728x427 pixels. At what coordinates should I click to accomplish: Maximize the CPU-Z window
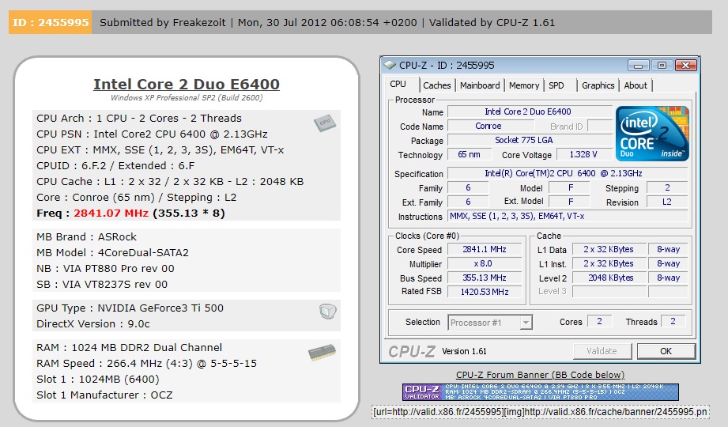[662, 66]
